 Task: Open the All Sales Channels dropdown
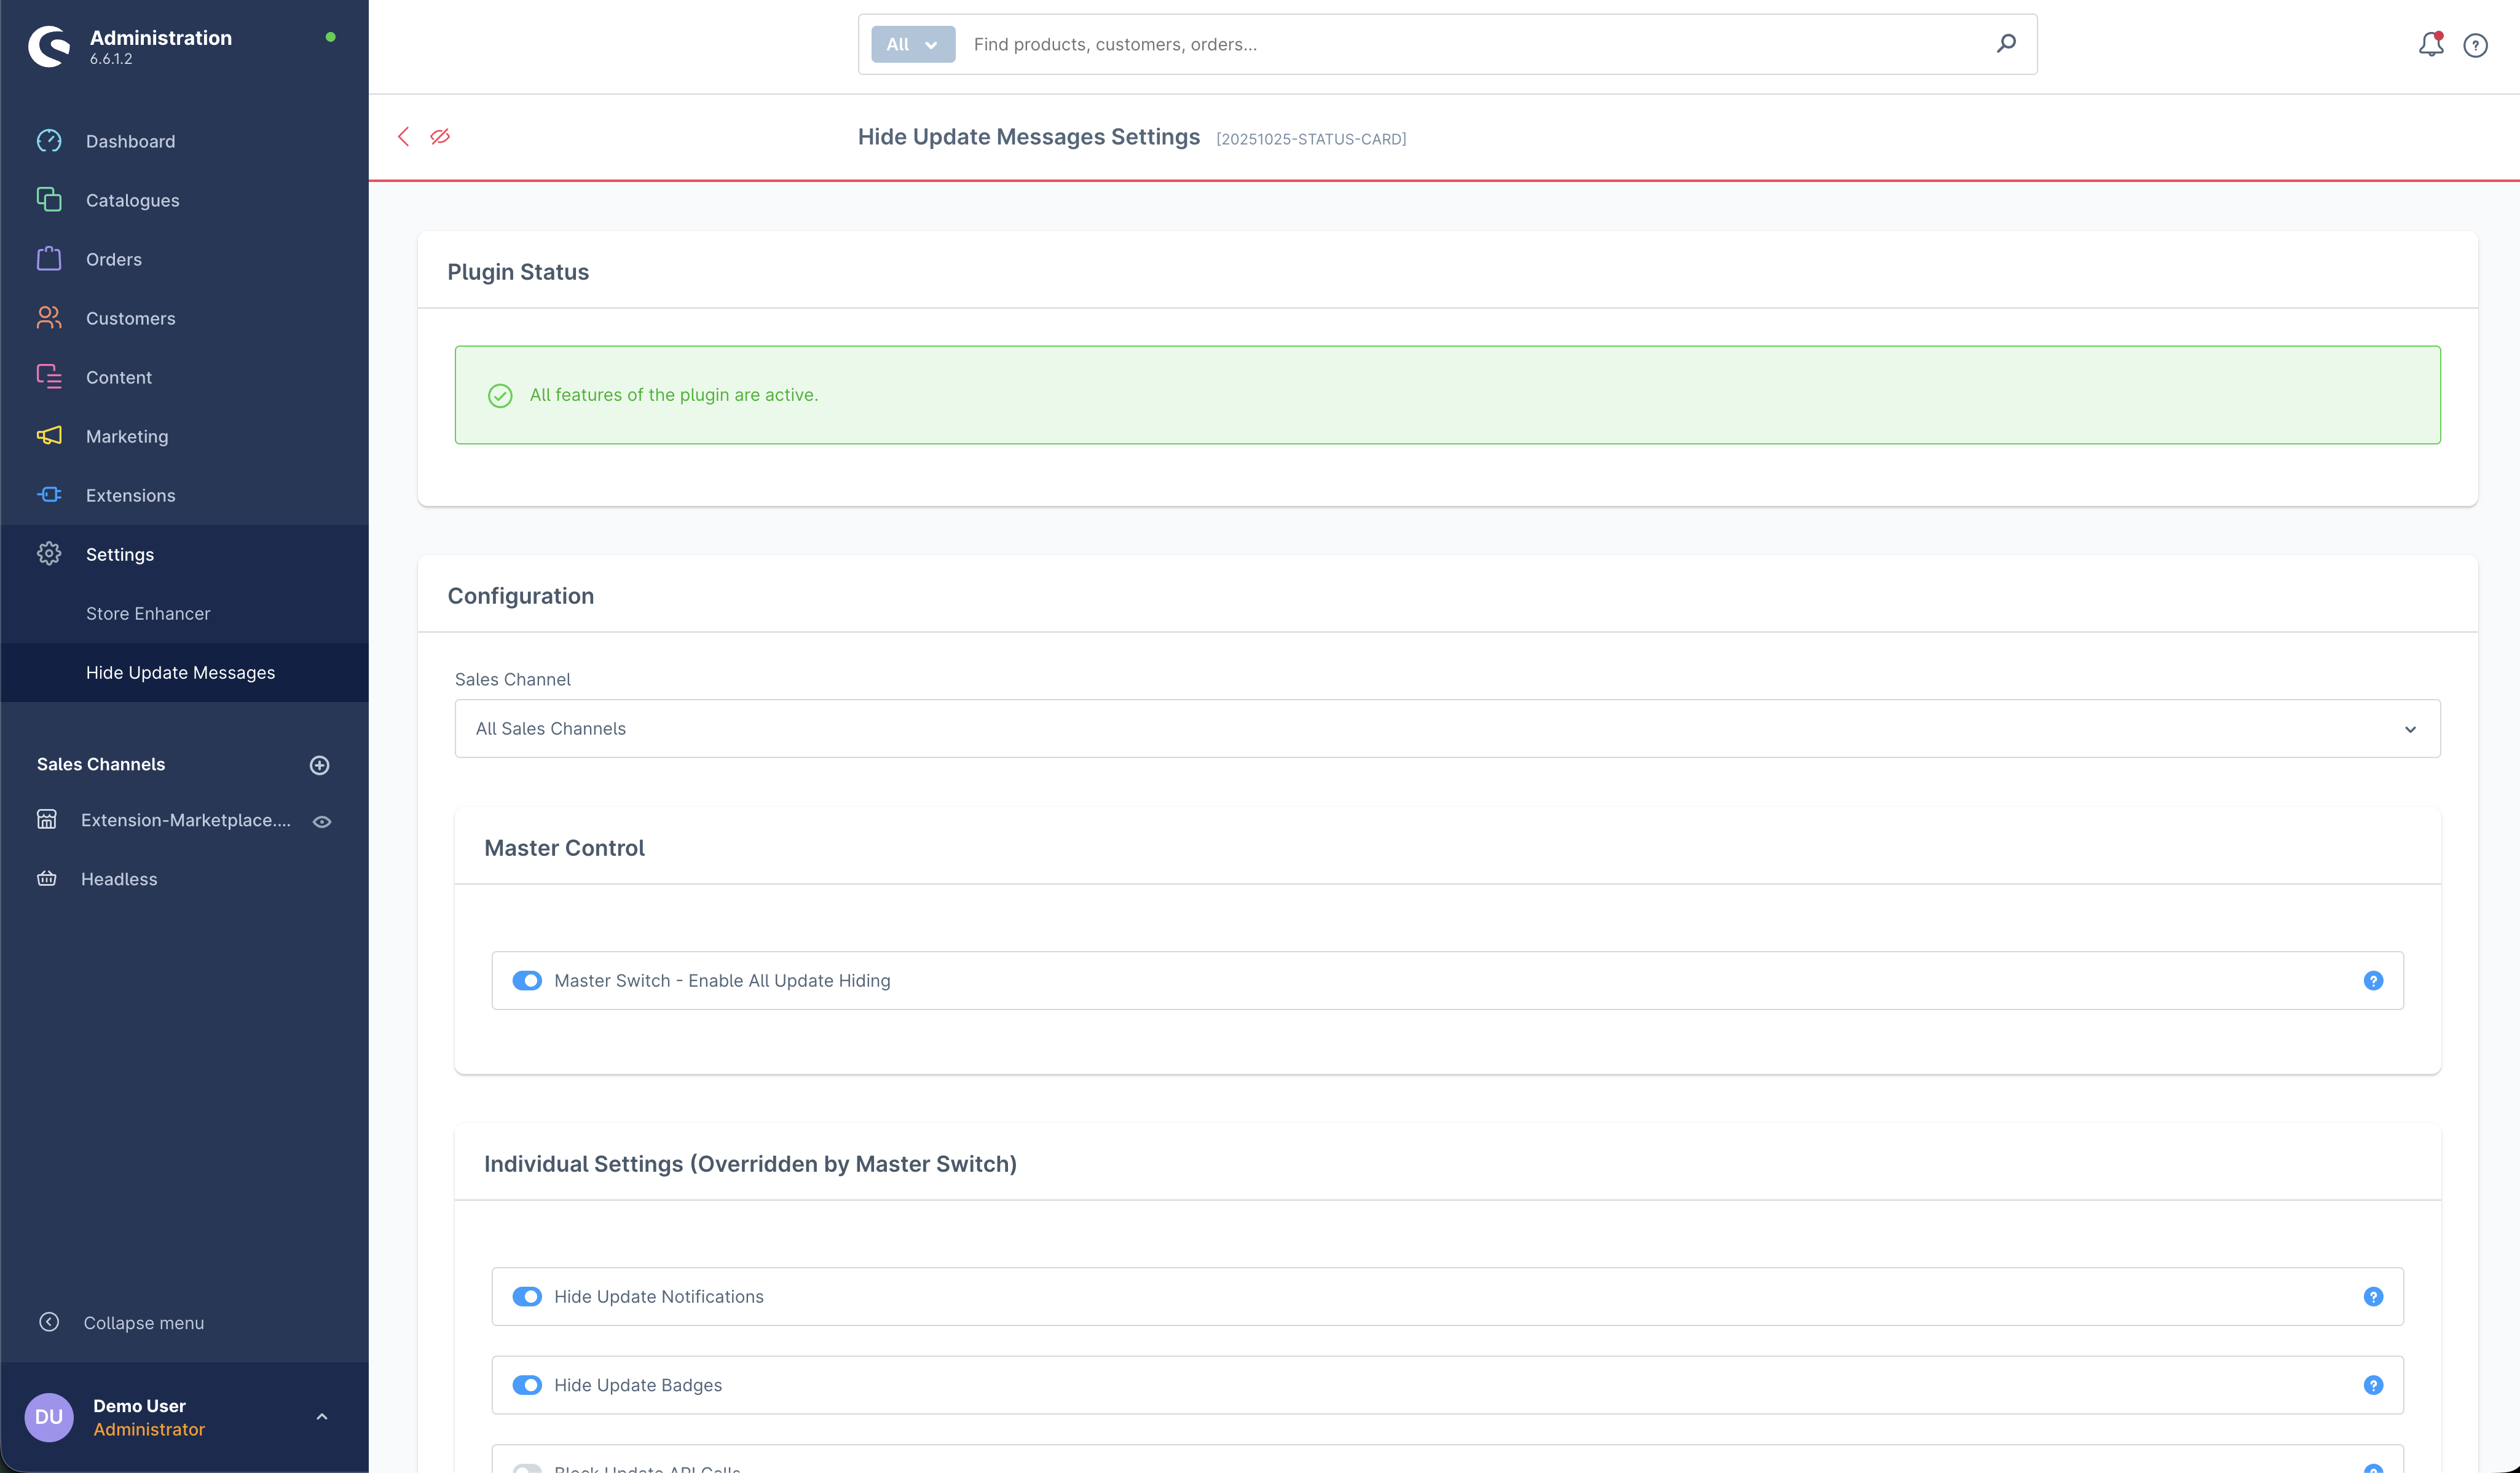[x=1447, y=729]
